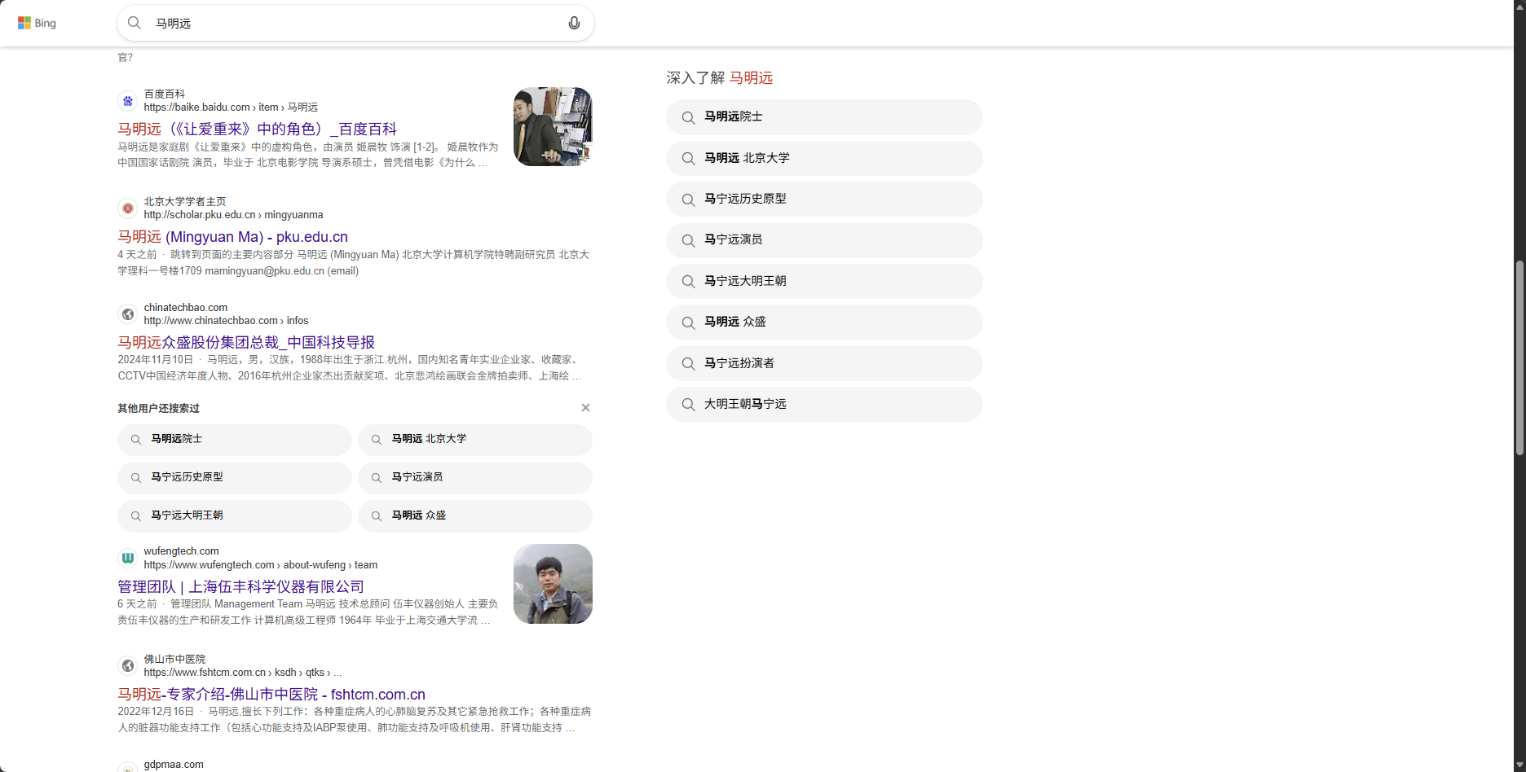Click the 深入了解 马明远 heading
Viewport: 1526px width, 772px height.
[x=719, y=78]
